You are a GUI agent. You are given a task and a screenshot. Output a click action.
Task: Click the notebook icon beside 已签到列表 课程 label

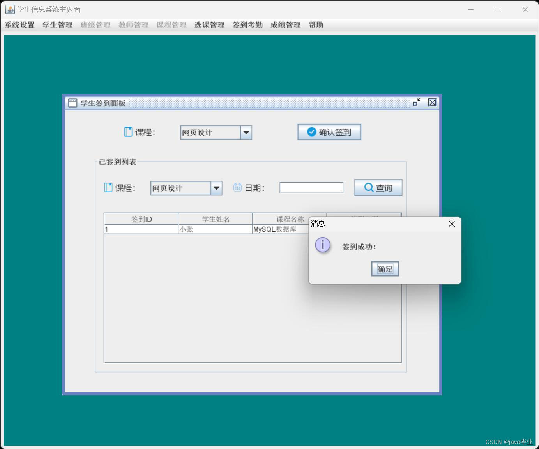pyautogui.click(x=108, y=188)
